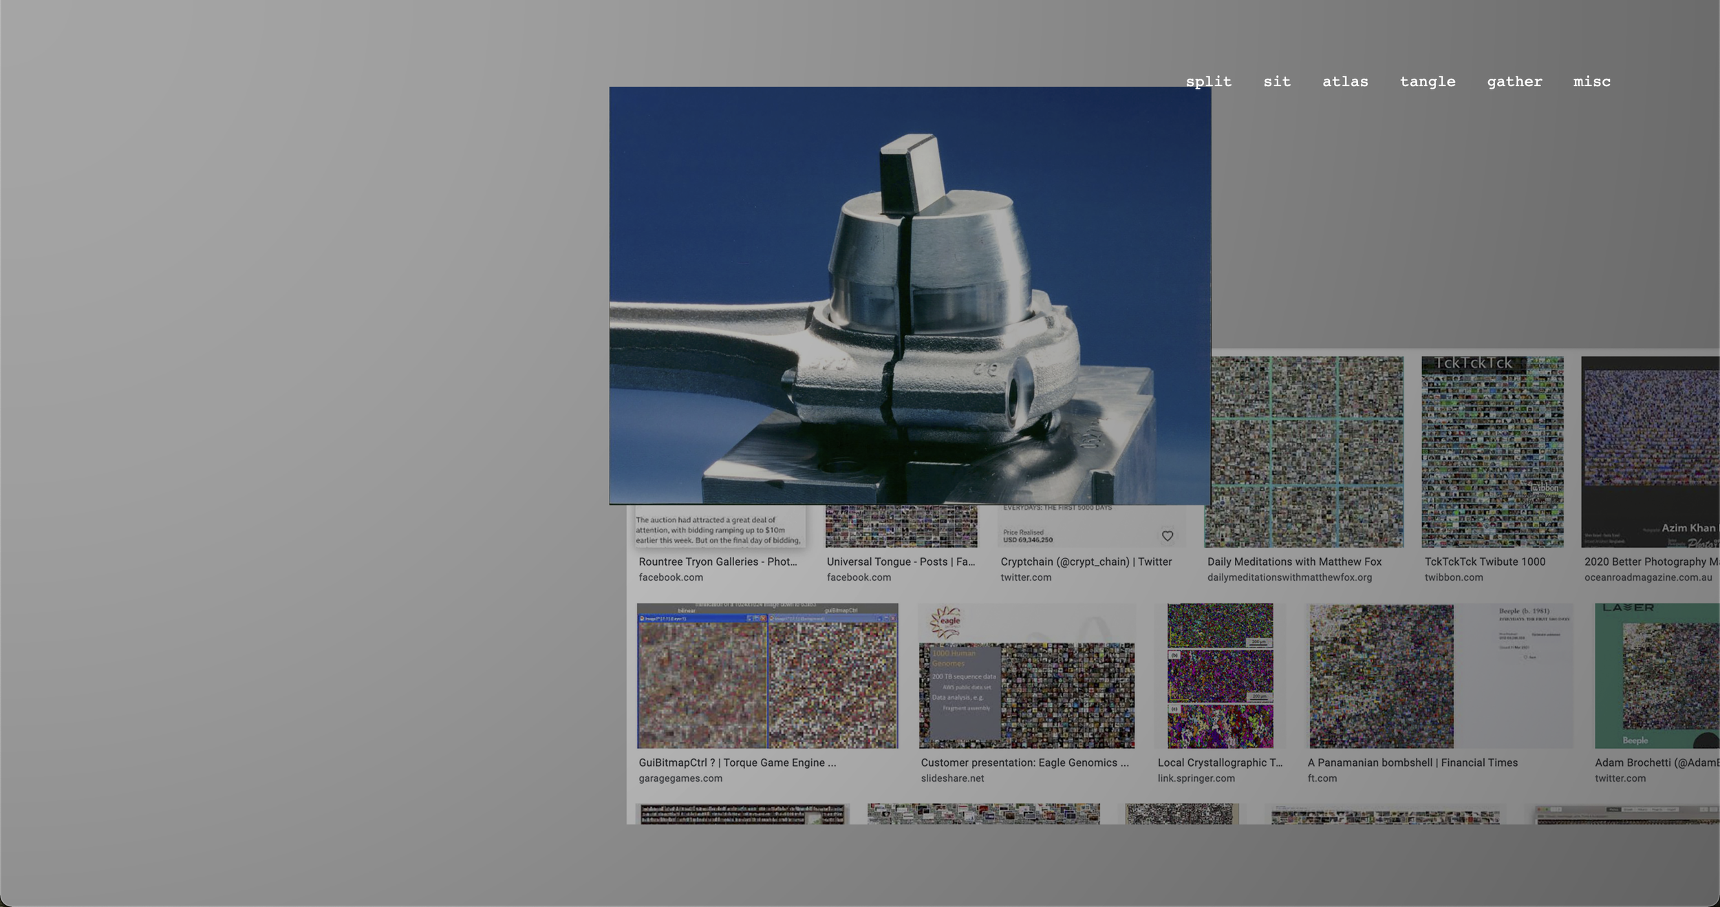Click Eagle Genomics presentation thumbnail
This screenshot has width=1720, height=907.
pyautogui.click(x=1026, y=676)
